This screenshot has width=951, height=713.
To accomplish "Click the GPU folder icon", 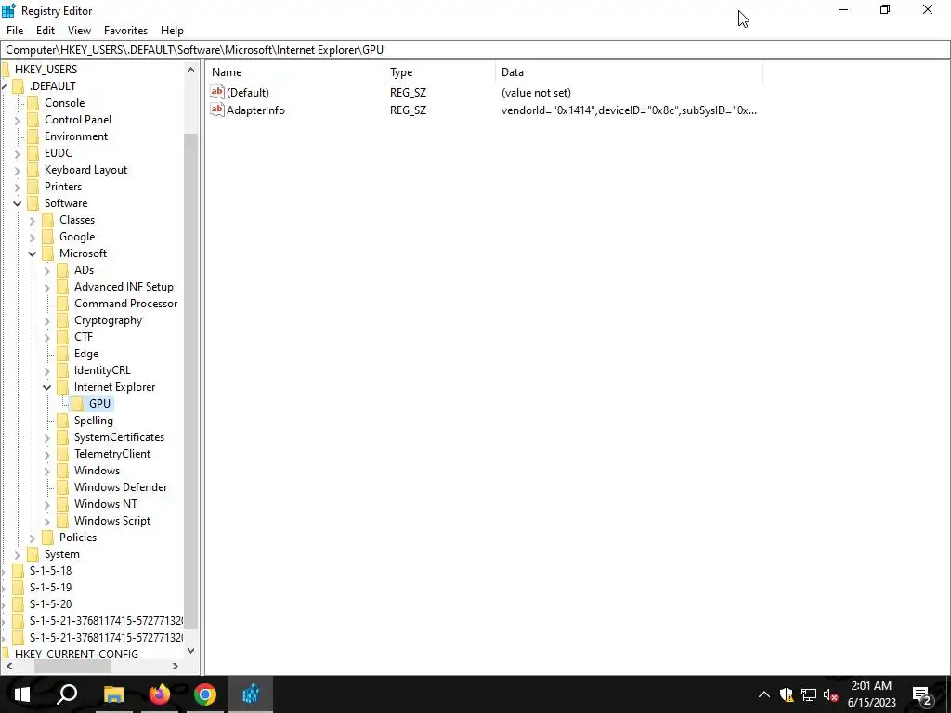I will tap(78, 404).
